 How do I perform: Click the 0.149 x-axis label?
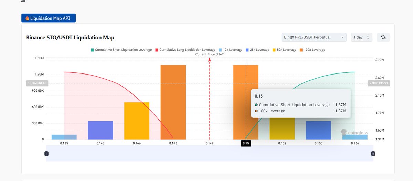[x=210, y=143]
